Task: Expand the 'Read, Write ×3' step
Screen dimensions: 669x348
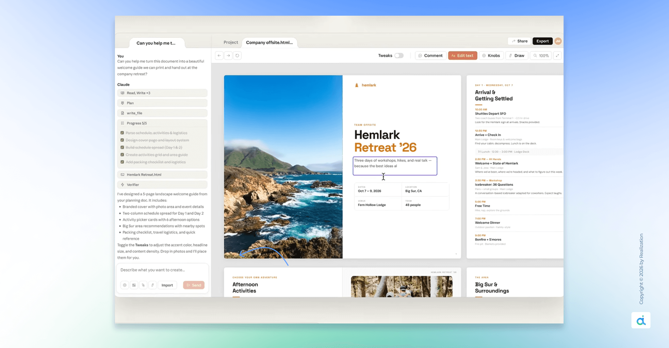Action: tap(162, 93)
